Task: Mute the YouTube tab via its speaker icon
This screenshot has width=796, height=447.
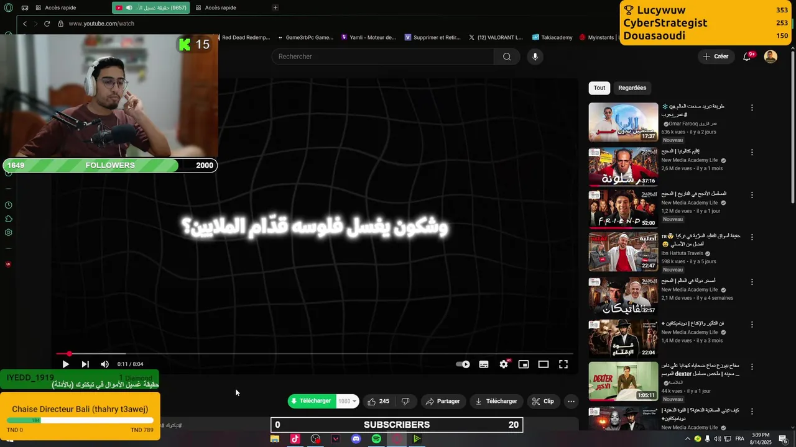Action: click(129, 8)
